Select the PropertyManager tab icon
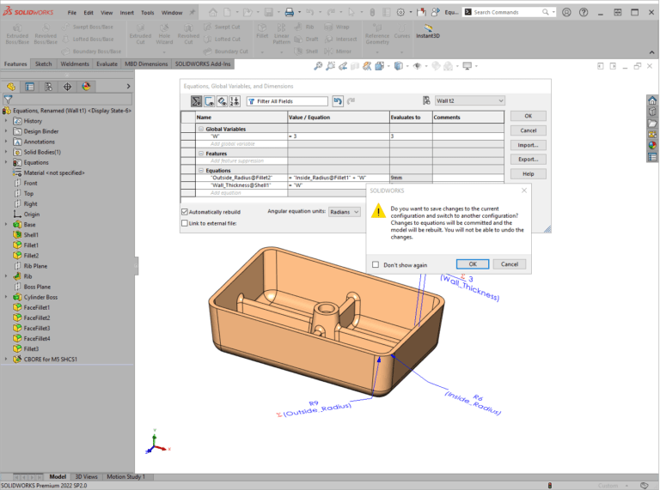This screenshot has height=490, width=660. coord(29,87)
